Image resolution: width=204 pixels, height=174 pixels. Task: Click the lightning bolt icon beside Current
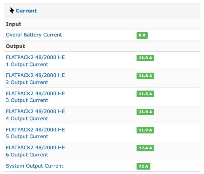tap(12, 10)
